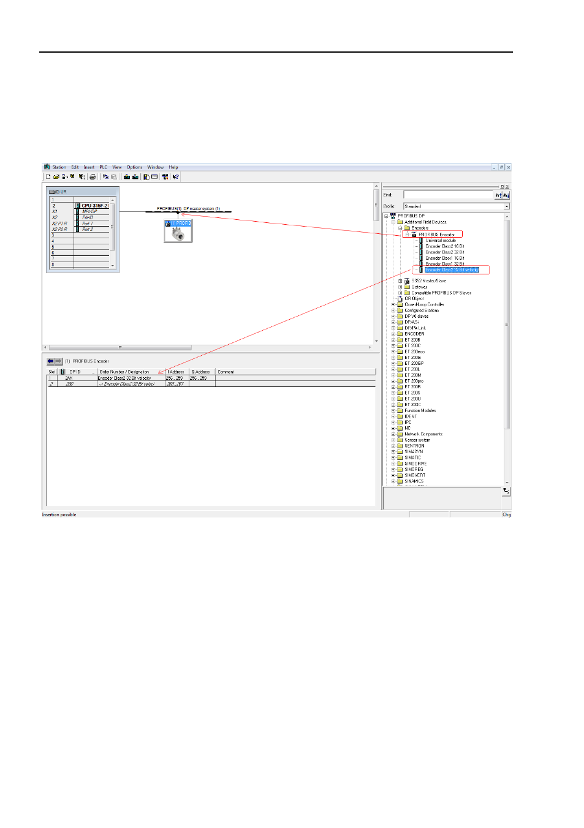Expand the SS52 Master/Slave node
Screen dimensions: 584x828
pos(400,281)
